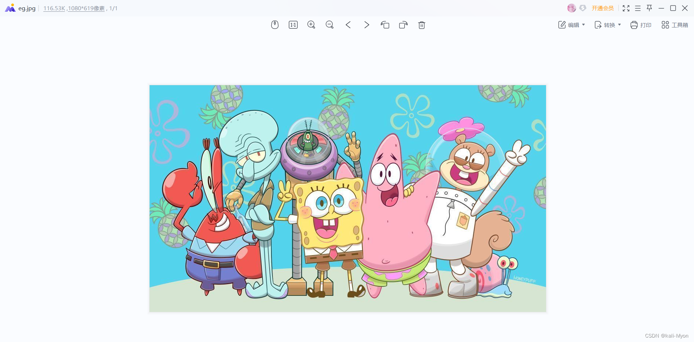Open the 工具箱 toolbox
Screen dimensions: 694x342
[x=675, y=25]
